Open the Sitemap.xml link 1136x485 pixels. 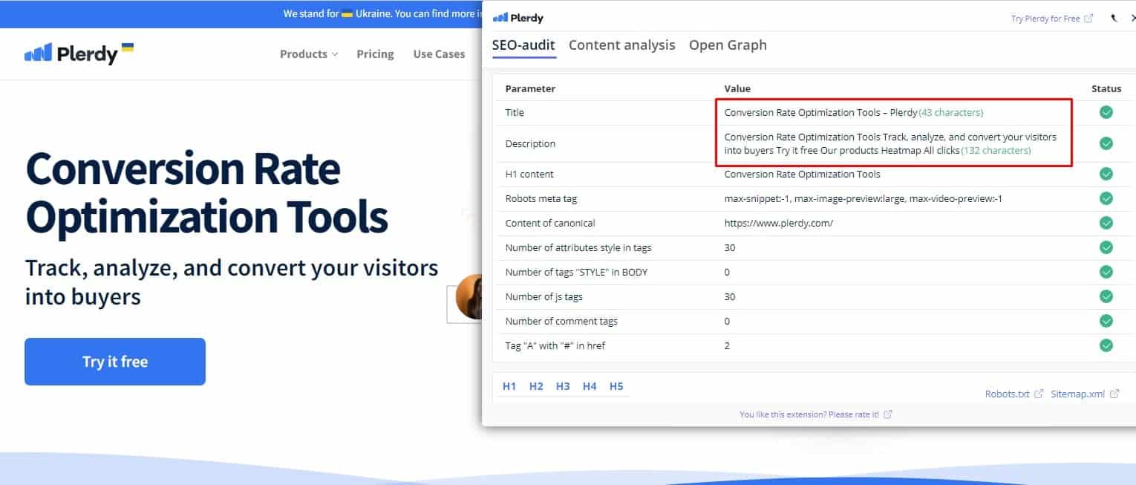point(1084,394)
